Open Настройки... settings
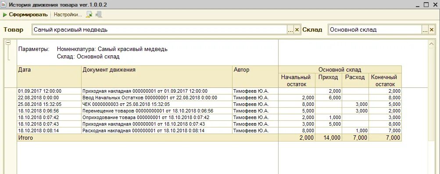The image size is (440, 174). click(x=68, y=14)
